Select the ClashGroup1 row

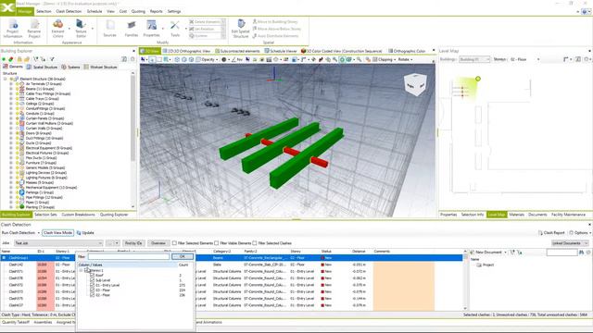(x=233, y=258)
